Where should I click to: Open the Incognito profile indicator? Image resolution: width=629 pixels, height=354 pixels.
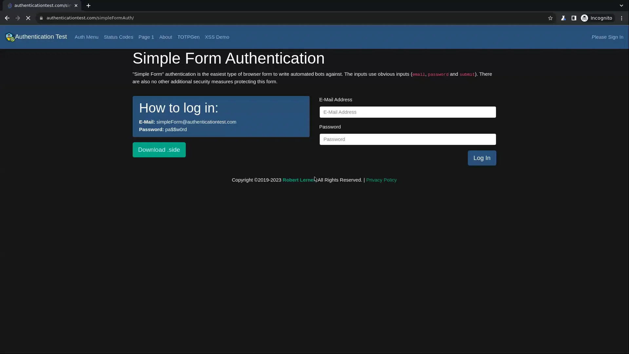click(597, 18)
